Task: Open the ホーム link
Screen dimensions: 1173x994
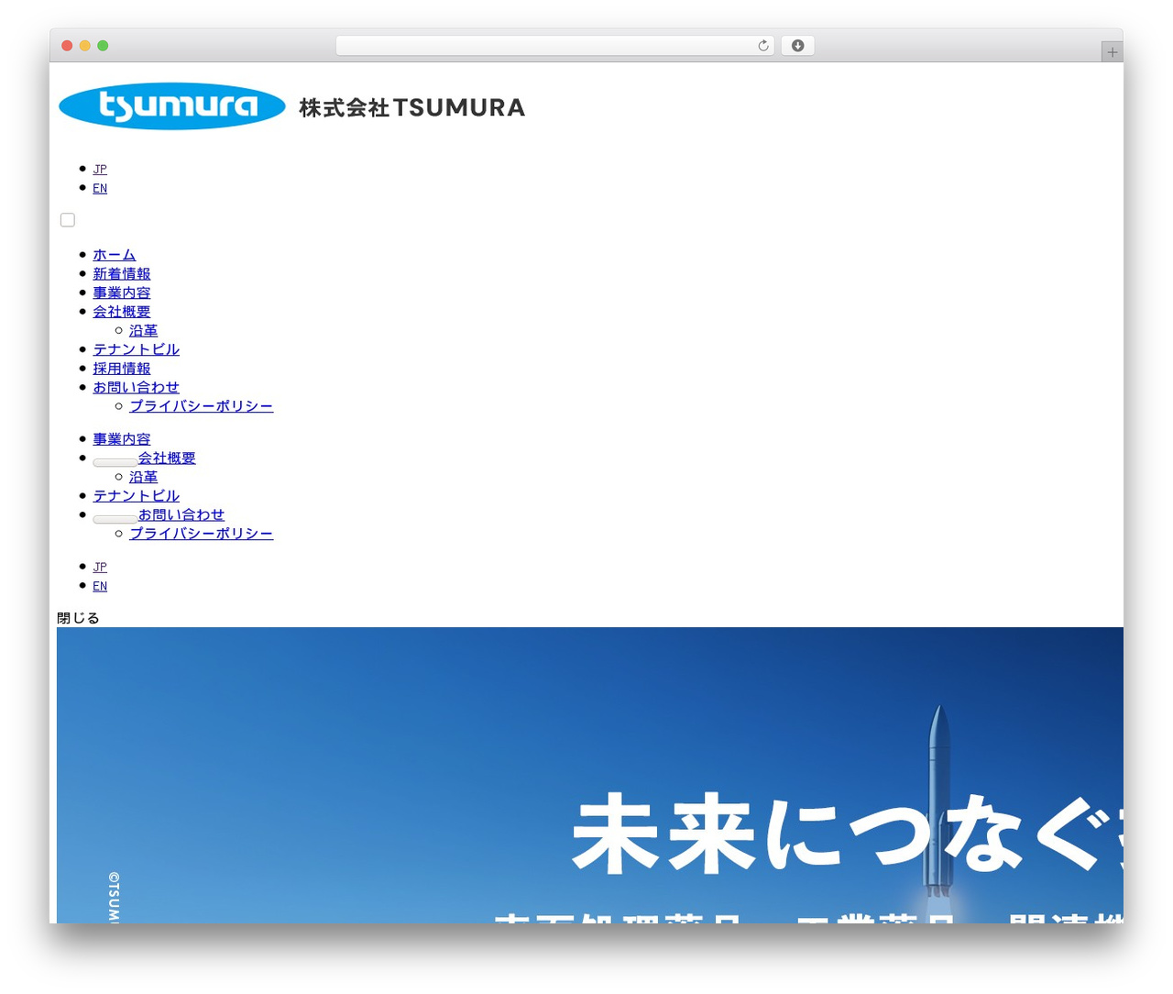Action: [114, 255]
